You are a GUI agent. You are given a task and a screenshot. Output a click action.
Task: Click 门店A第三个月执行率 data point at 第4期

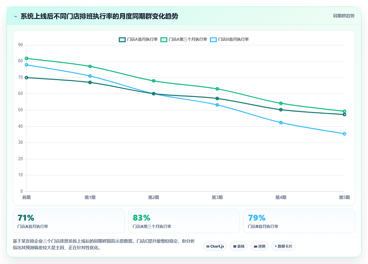pyautogui.click(x=281, y=103)
